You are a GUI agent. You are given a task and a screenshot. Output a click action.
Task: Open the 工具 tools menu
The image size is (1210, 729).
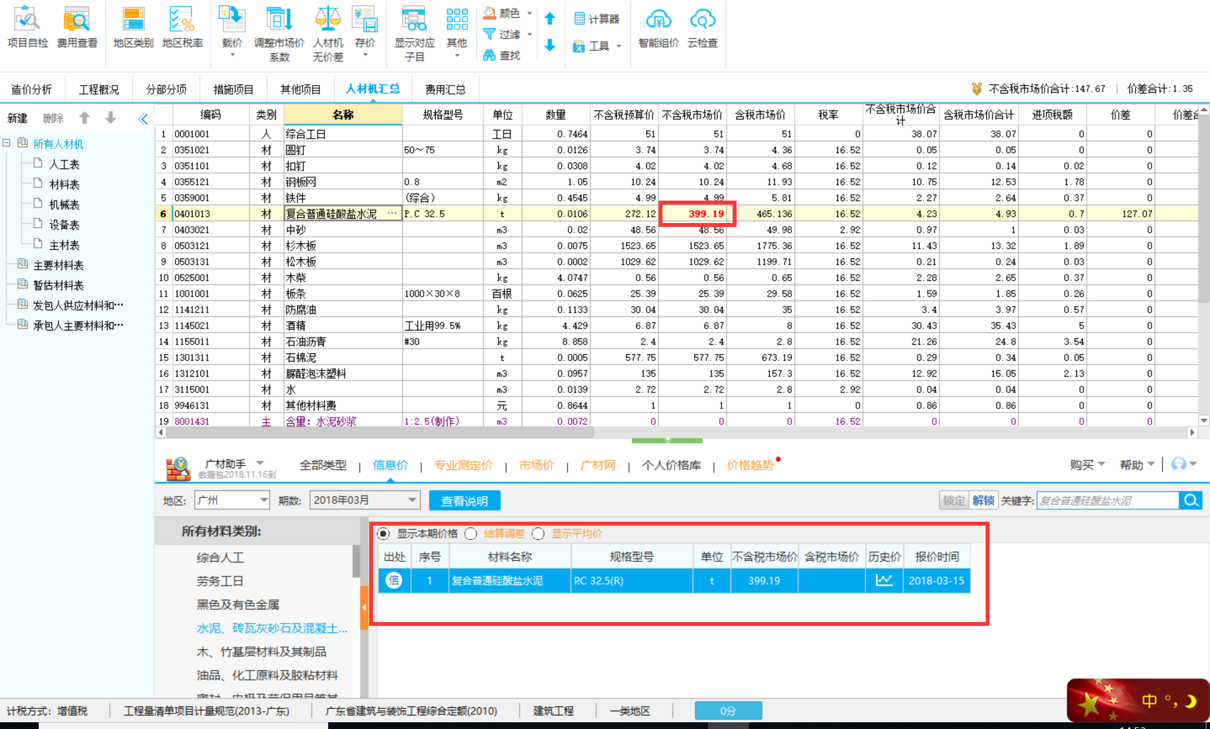click(597, 46)
